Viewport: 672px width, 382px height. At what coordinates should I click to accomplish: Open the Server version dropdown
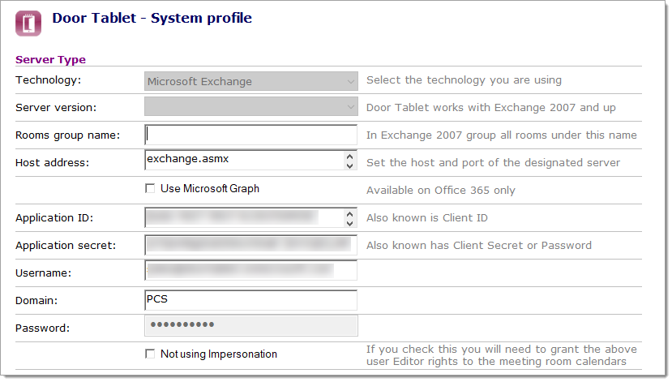pos(251,106)
